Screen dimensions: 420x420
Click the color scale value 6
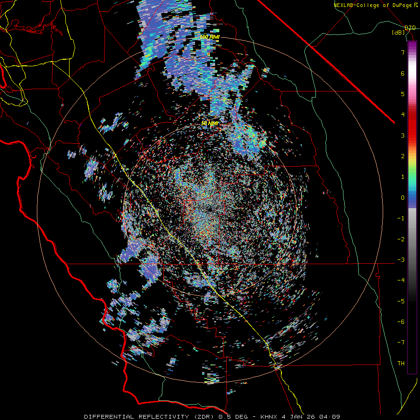pyautogui.click(x=403, y=73)
